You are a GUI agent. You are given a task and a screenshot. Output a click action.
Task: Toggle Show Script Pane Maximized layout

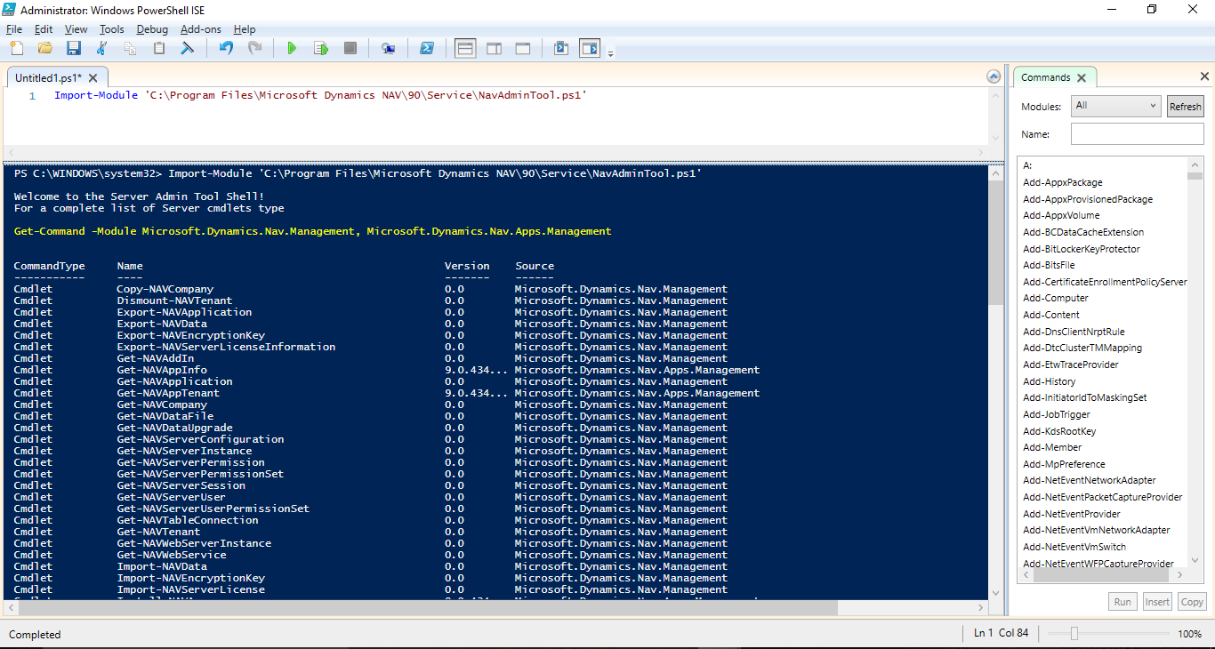pos(523,48)
